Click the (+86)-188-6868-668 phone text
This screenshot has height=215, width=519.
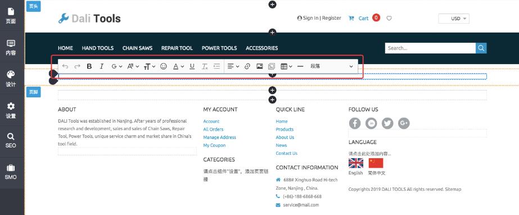pos(302,196)
